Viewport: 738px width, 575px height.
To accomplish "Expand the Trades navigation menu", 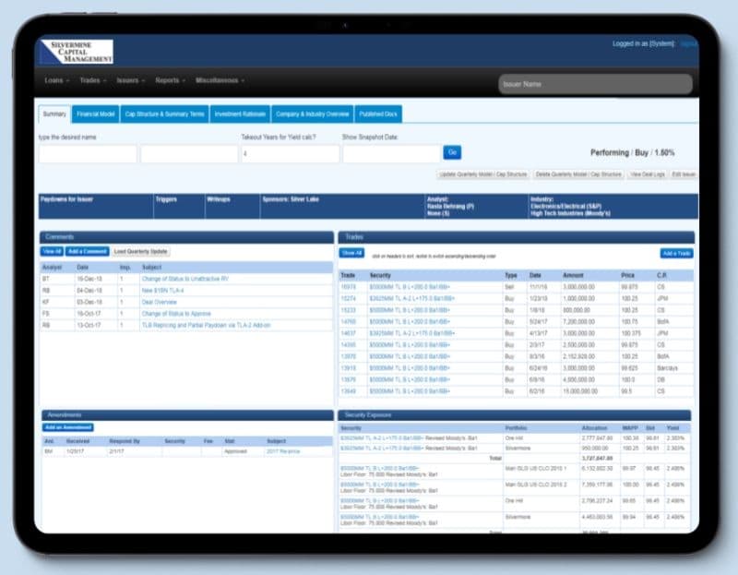I will pos(92,80).
